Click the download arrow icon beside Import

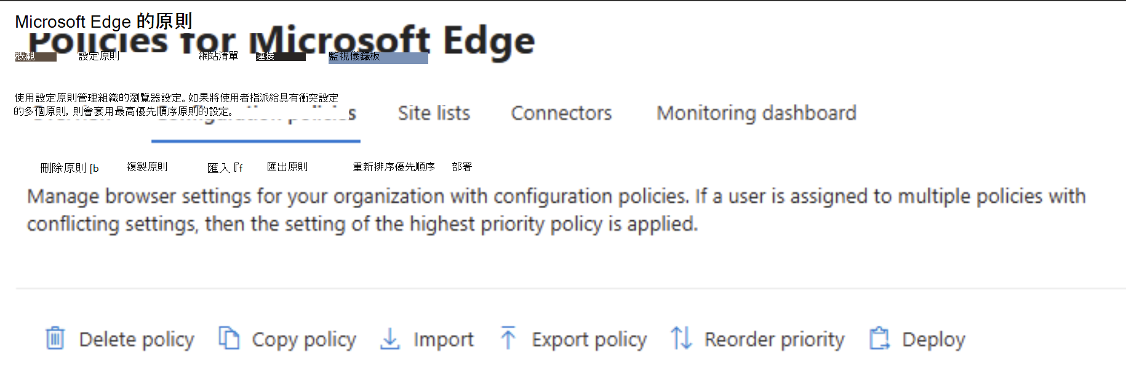click(x=390, y=339)
